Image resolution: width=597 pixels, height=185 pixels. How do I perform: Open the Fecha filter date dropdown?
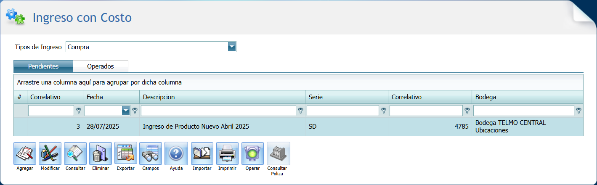click(125, 111)
